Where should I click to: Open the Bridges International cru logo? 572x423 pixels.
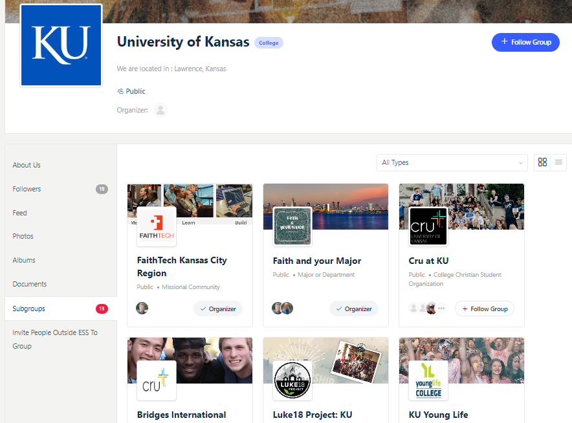[x=157, y=381]
